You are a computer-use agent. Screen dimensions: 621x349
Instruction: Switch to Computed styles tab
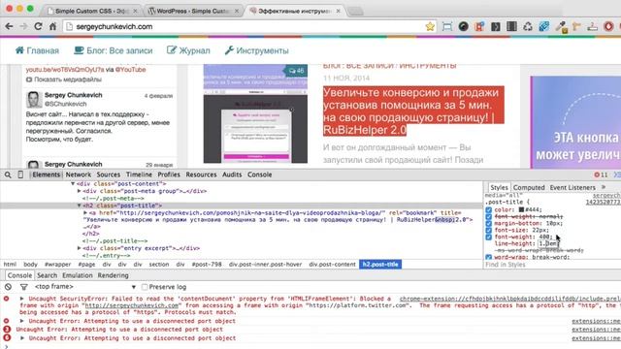click(529, 187)
